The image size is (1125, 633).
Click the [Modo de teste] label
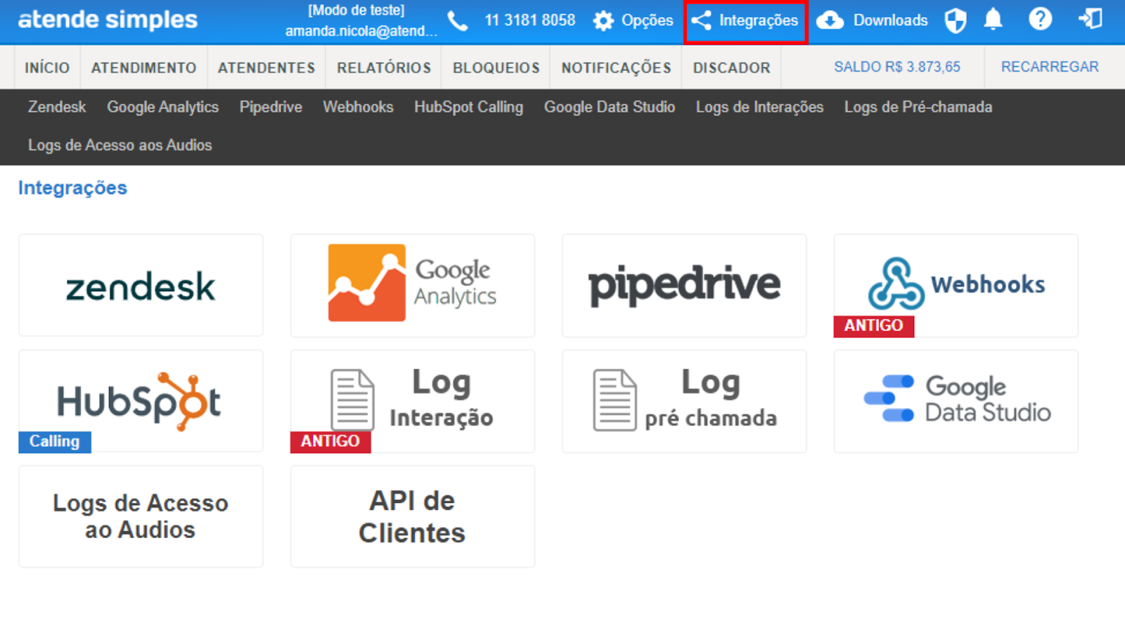[x=356, y=11]
